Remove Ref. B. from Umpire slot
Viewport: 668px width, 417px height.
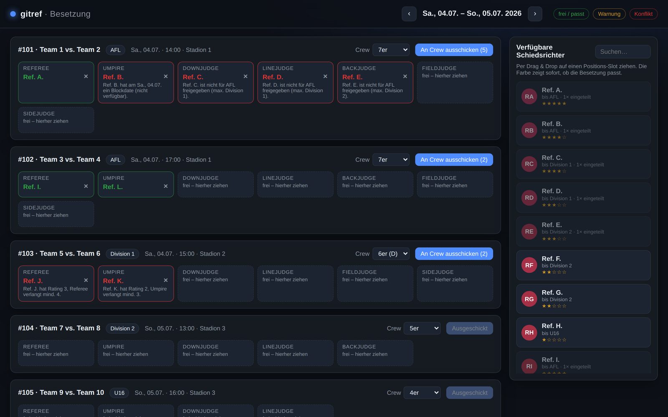pos(166,76)
